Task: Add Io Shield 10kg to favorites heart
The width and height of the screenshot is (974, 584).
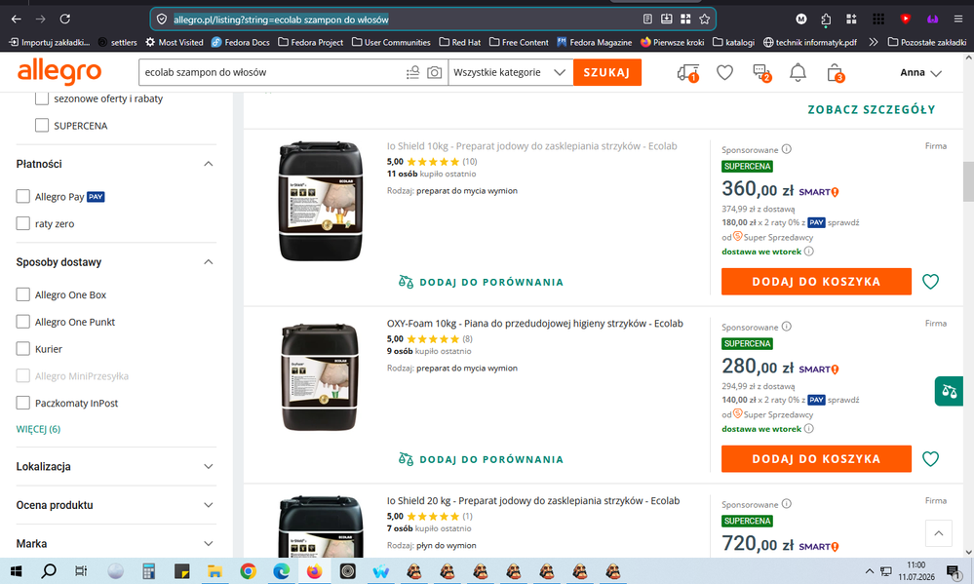Action: [x=930, y=282]
